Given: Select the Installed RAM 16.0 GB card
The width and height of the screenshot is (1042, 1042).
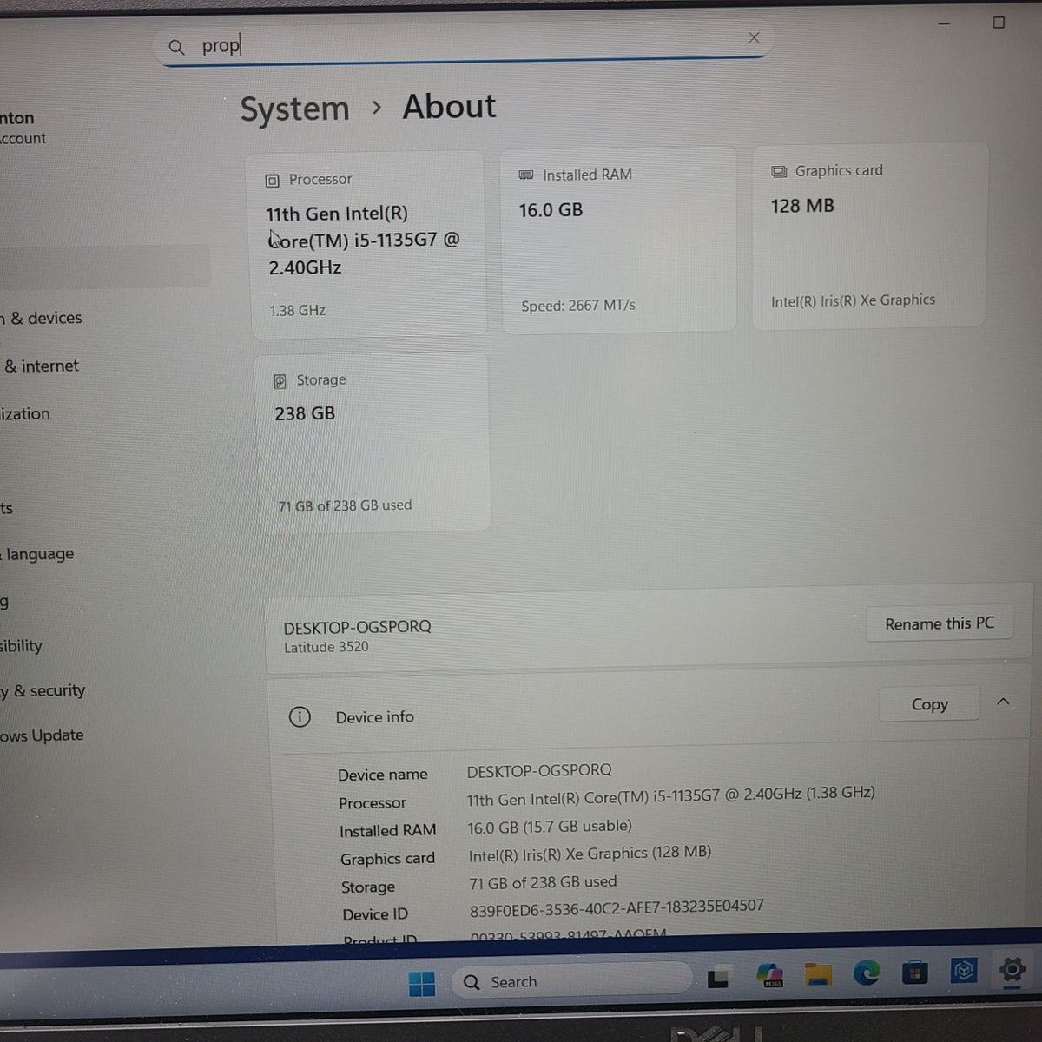Looking at the screenshot, I should click(618, 240).
